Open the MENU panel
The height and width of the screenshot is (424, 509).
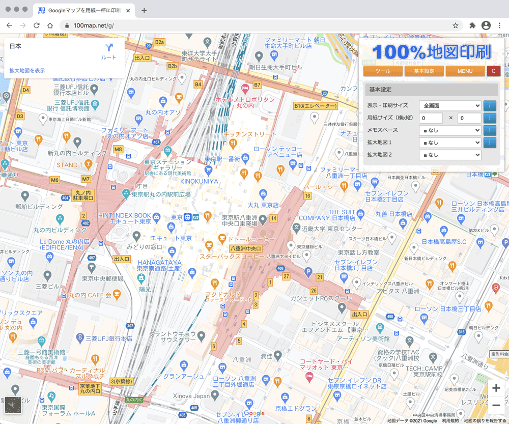465,71
